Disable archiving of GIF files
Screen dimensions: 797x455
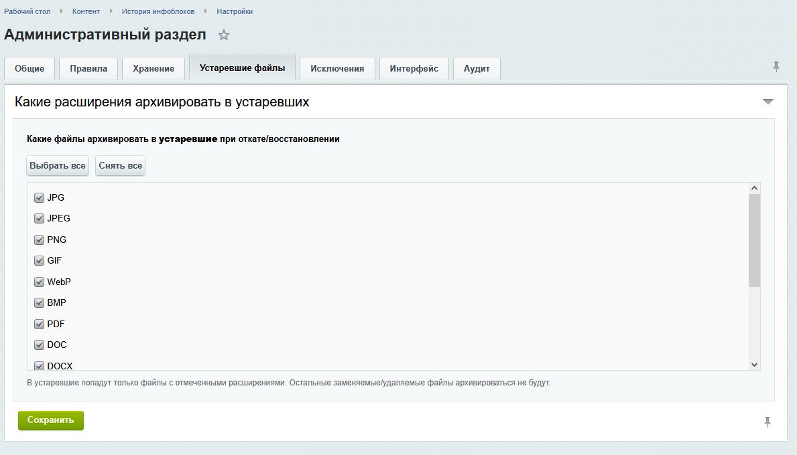point(39,260)
